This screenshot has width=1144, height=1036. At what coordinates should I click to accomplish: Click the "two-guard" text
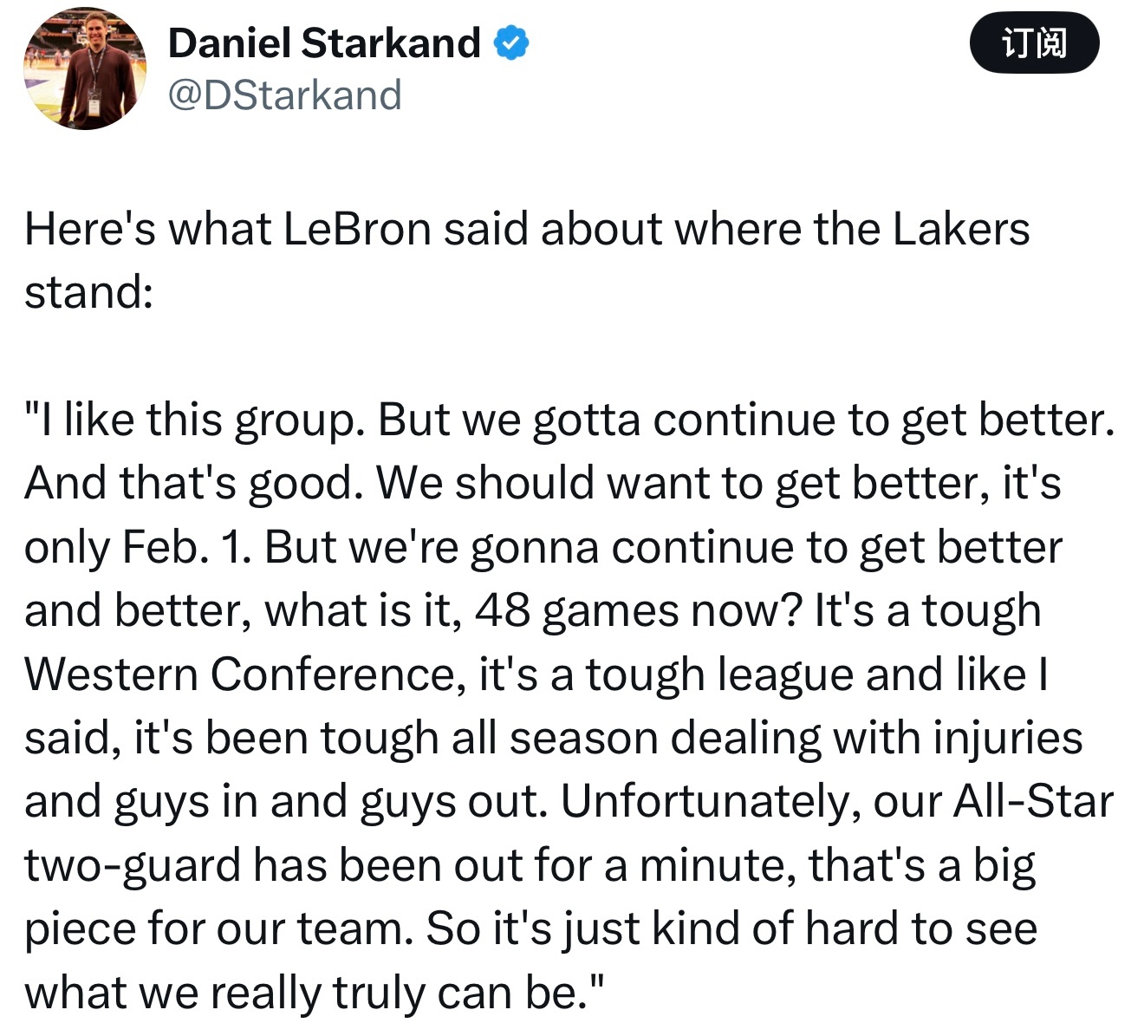coord(132,866)
